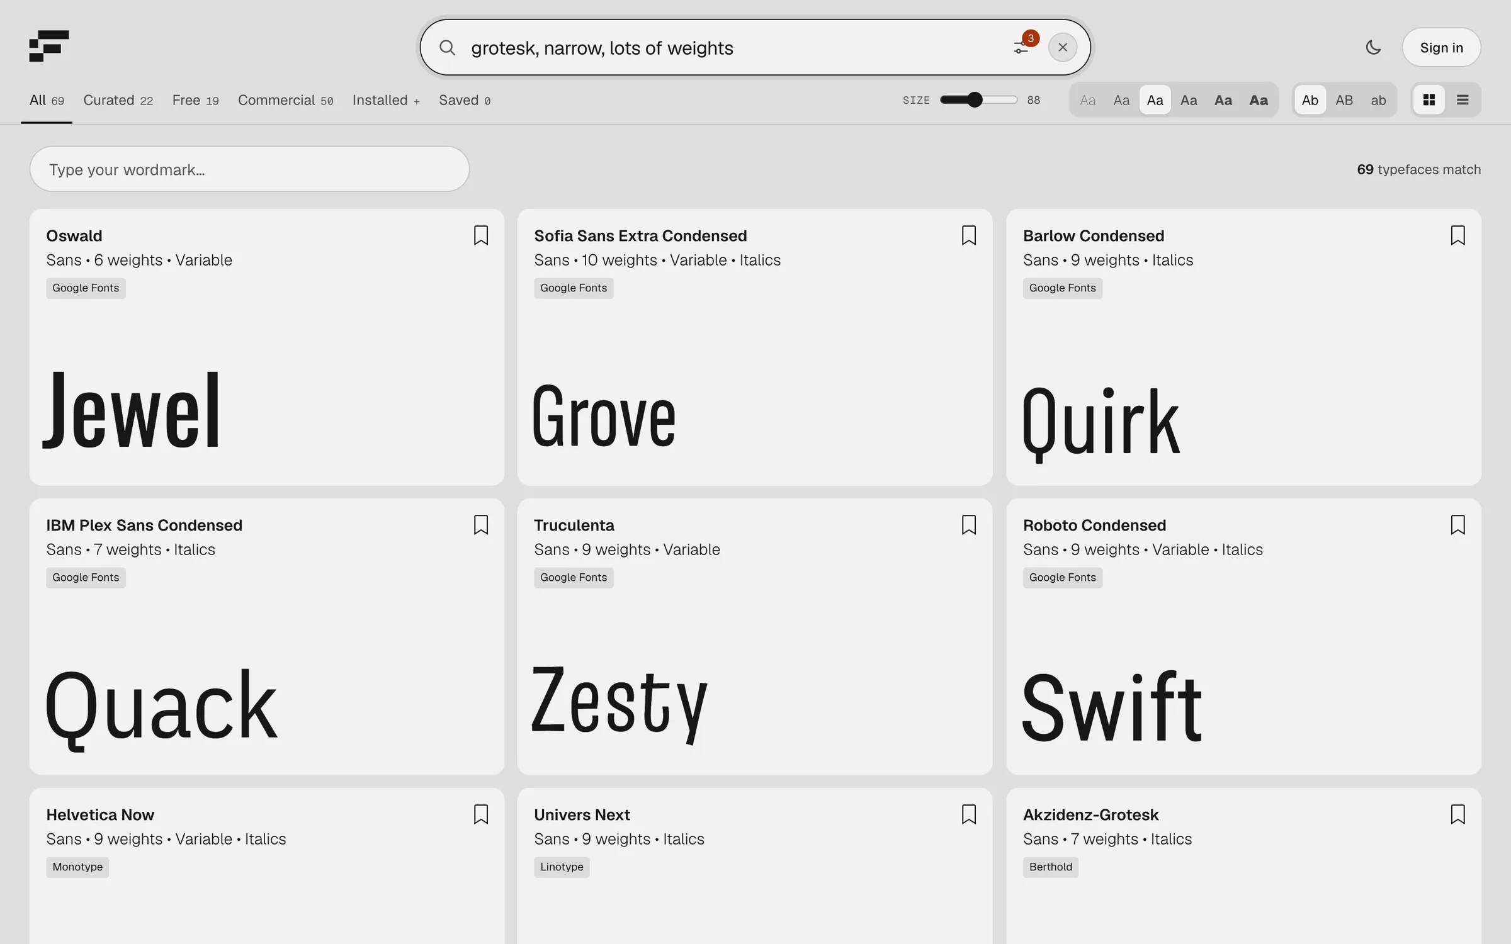Save the Akzidenz-Grotesk typeface
This screenshot has height=944, width=1511.
pyautogui.click(x=1457, y=814)
